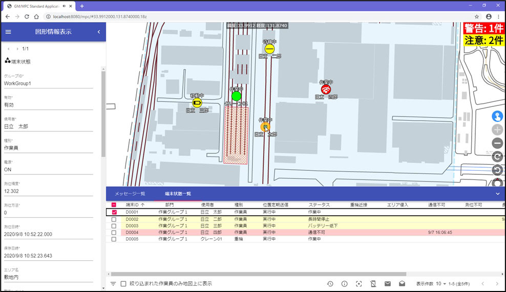Select the 端末状態一覧 tab
Viewport: 506px width, 292px height.
click(178, 194)
